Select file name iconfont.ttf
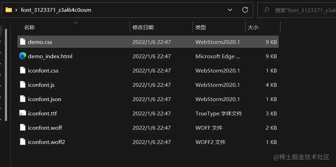This screenshot has width=336, height=167. pyautogui.click(x=42, y=113)
